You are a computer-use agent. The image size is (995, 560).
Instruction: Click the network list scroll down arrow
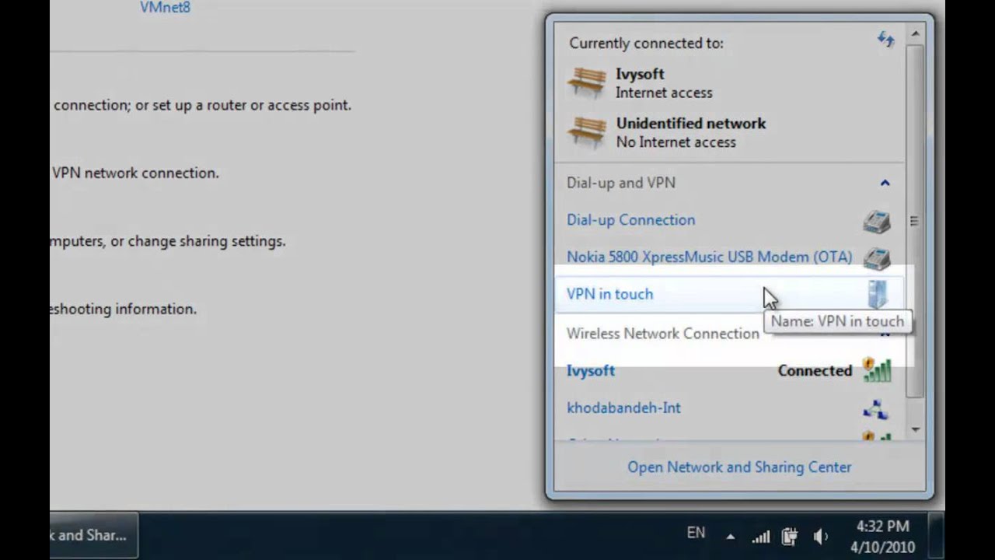pos(915,429)
